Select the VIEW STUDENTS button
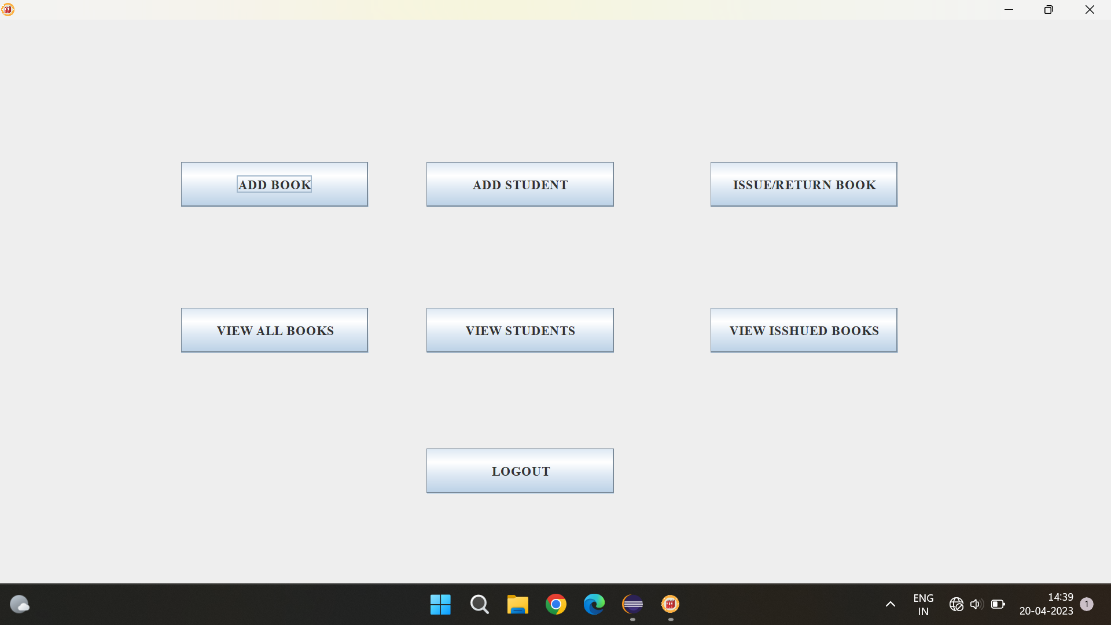Image resolution: width=1111 pixels, height=625 pixels. 520,330
